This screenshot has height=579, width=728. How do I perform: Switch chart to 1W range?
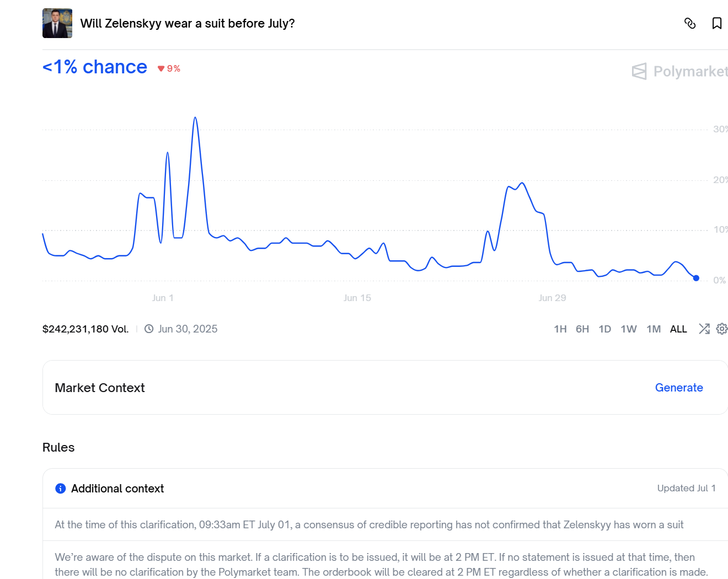629,329
